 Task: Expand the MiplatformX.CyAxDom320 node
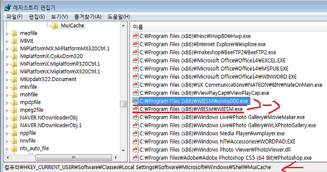[x=7, y=57]
